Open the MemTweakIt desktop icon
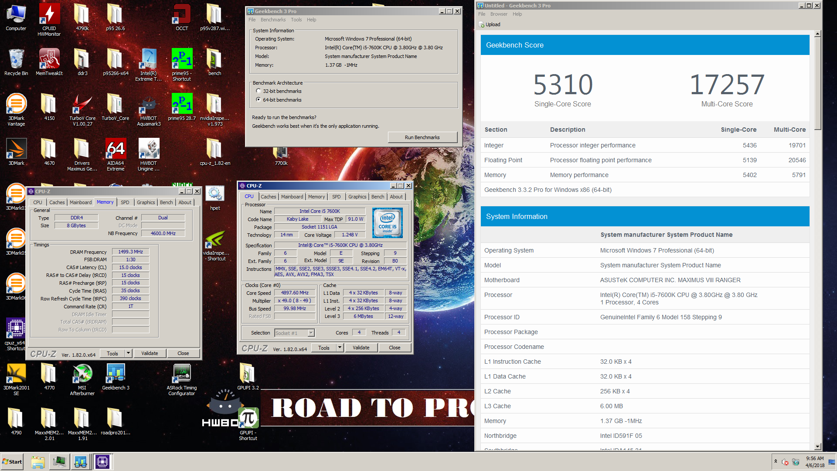This screenshot has width=837, height=471. pos(49,62)
